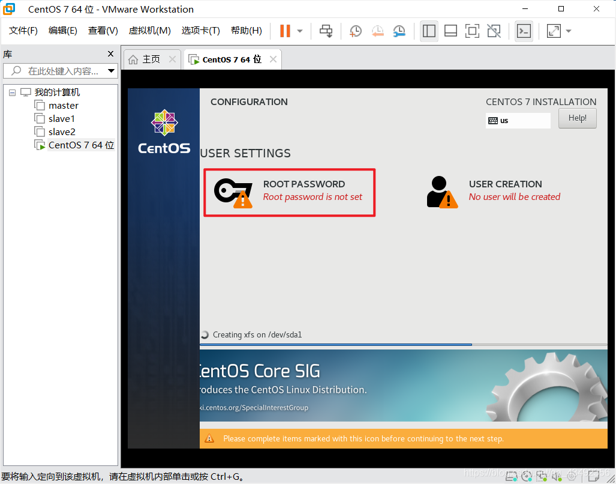Click the status bar Ctrl+G hint text

pyautogui.click(x=123, y=477)
